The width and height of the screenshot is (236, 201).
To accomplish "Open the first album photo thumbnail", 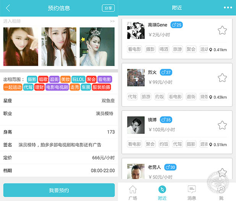I will pyautogui.click(x=21, y=47).
